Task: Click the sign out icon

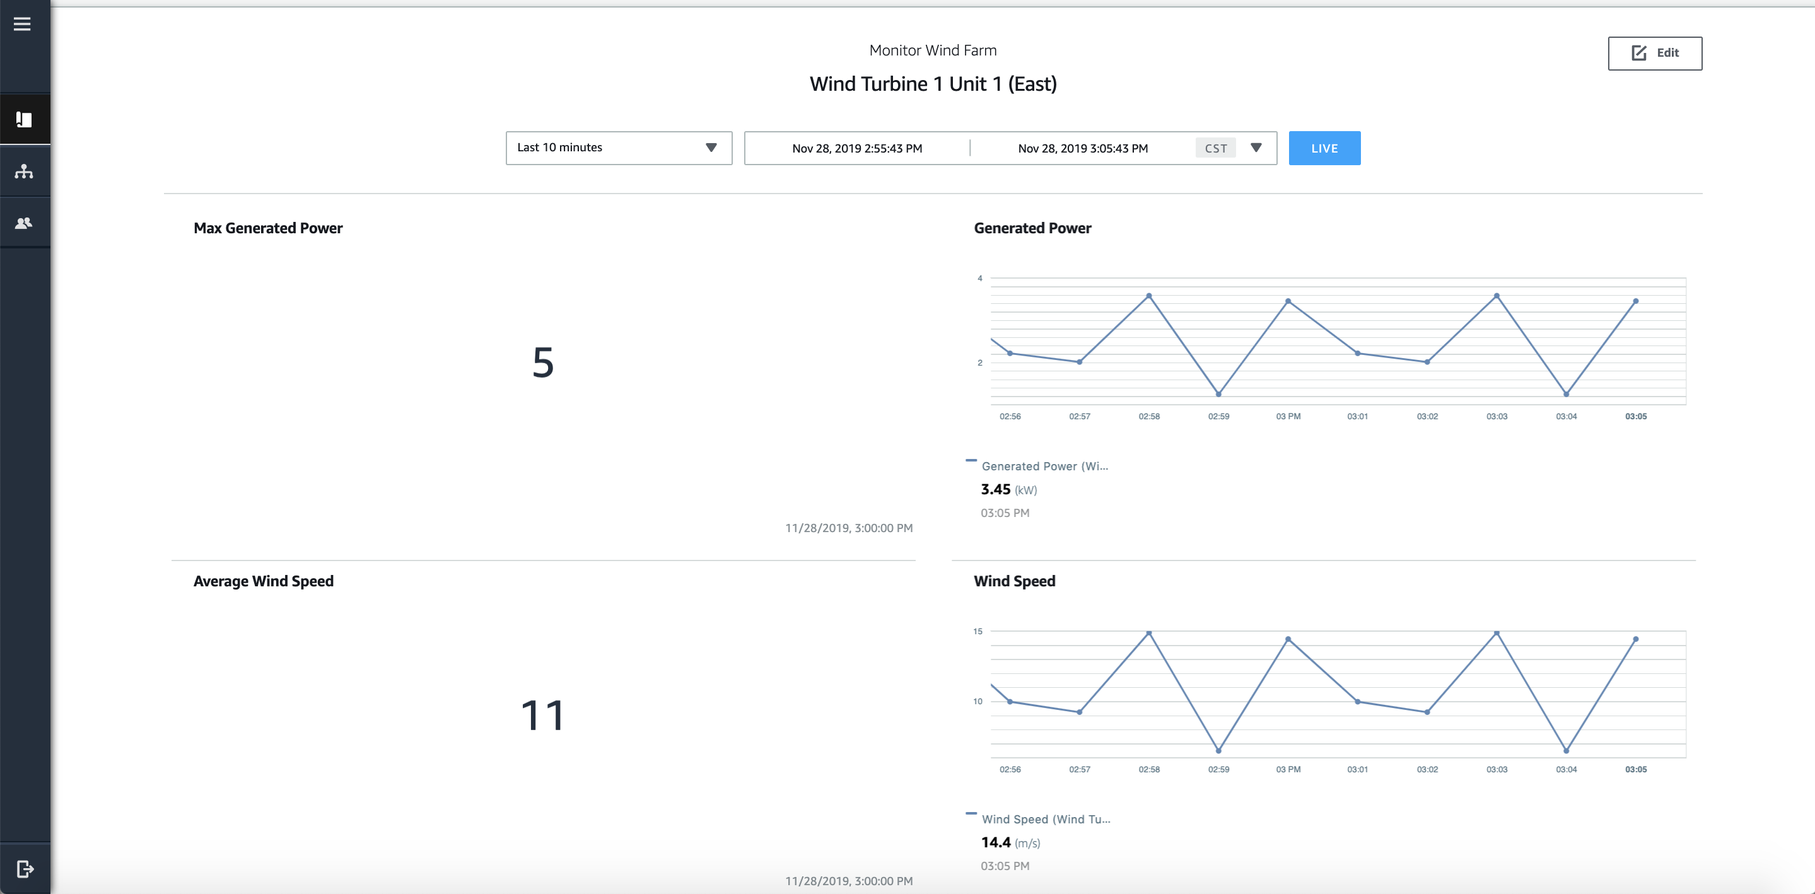Action: pyautogui.click(x=25, y=869)
